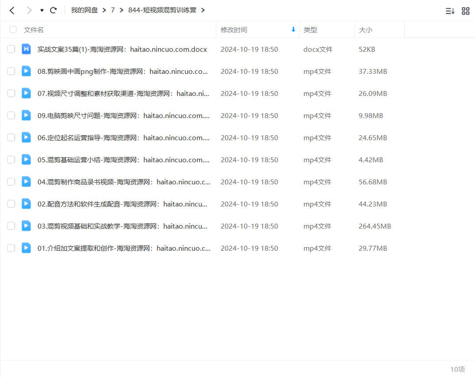Image resolution: width=475 pixels, height=378 pixels.
Task: Go forward with the right arrow
Action: pos(29,11)
